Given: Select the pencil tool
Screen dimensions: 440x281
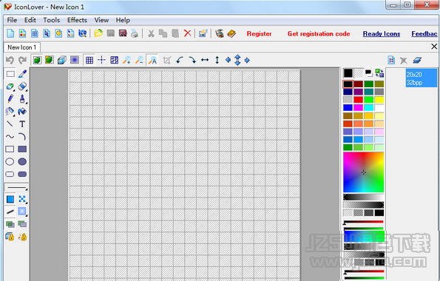Looking at the screenshot, I should [10, 99].
